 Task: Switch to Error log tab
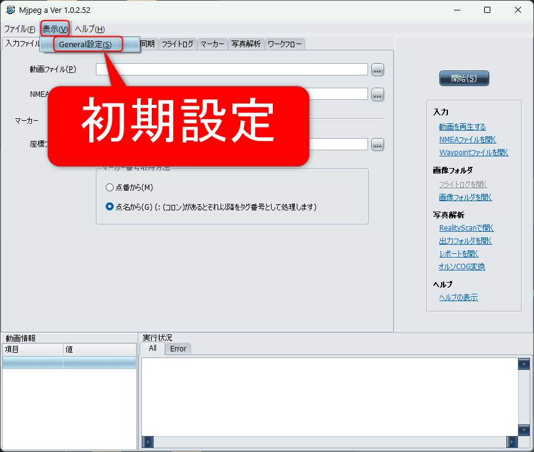click(x=178, y=348)
